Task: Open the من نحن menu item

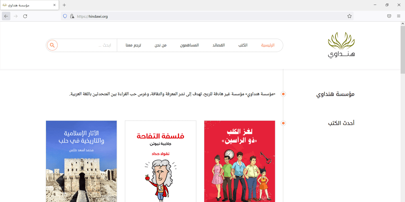Action: 161,45
